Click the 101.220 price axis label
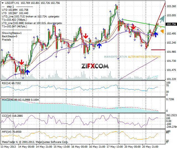 pyautogui.click(x=171, y=79)
